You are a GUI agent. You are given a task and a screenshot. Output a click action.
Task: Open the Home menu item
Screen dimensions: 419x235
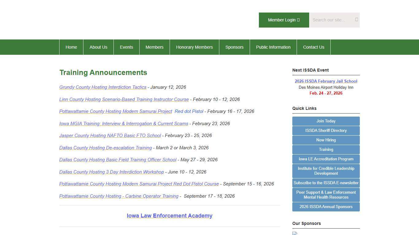[71, 47]
